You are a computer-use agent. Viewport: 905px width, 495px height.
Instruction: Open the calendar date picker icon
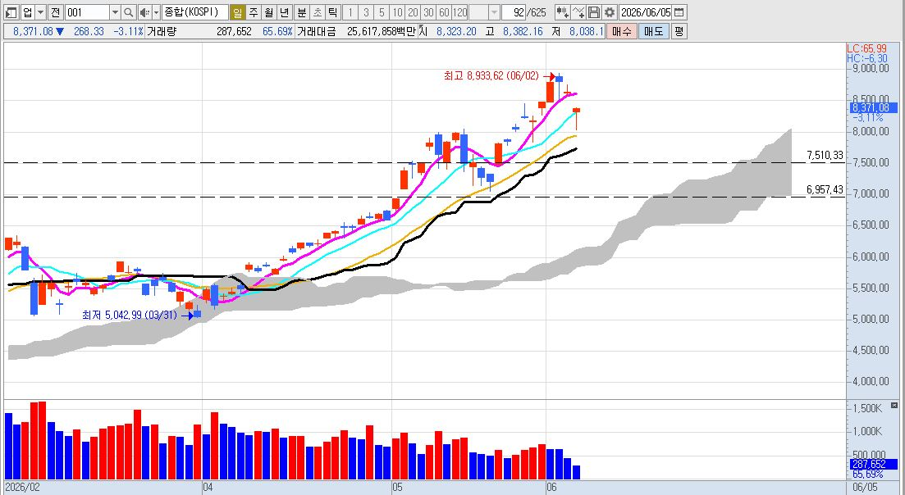[679, 12]
